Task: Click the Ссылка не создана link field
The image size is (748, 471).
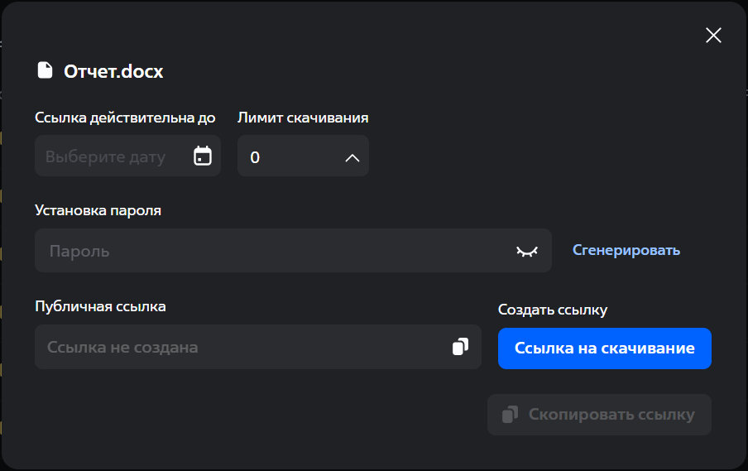Action: tap(240, 347)
